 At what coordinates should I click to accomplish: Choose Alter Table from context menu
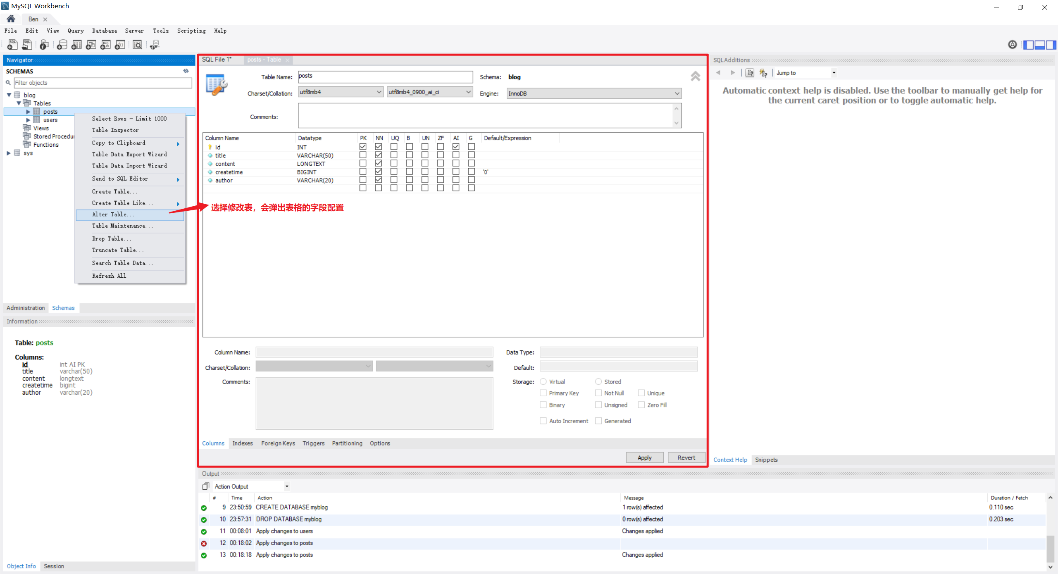[x=130, y=214]
